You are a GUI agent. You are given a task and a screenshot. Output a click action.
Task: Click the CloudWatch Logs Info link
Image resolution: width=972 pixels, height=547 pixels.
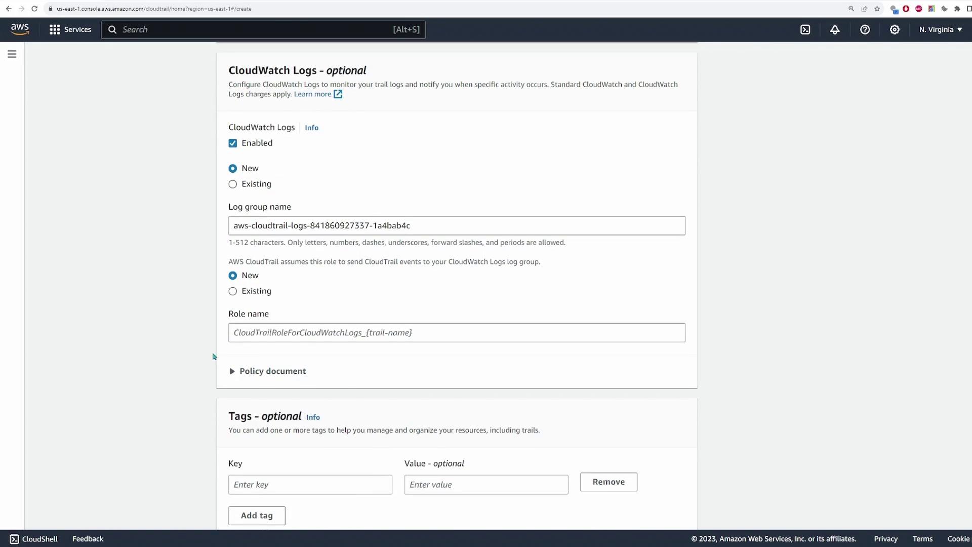[x=311, y=128]
